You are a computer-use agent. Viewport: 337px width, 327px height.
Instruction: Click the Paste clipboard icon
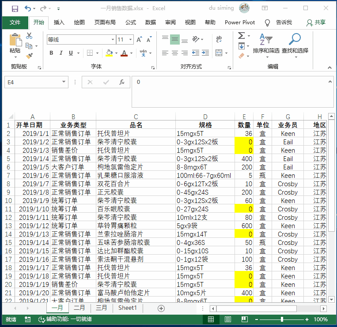(15, 40)
